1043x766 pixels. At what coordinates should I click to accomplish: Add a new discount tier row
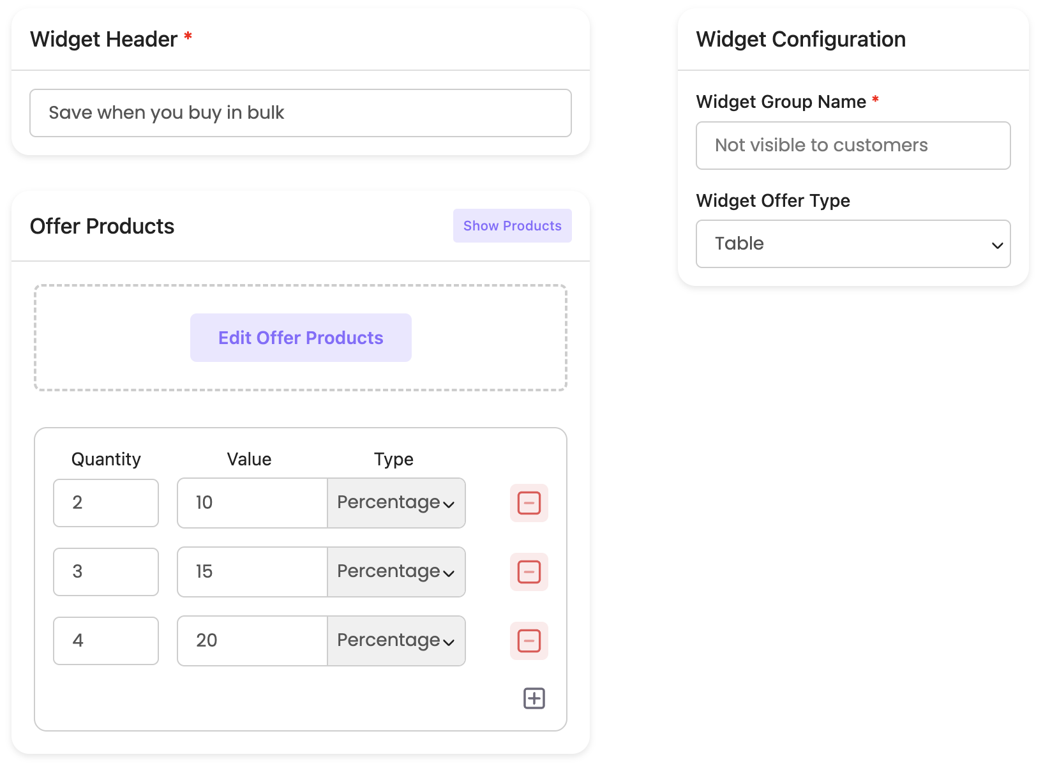point(534,698)
